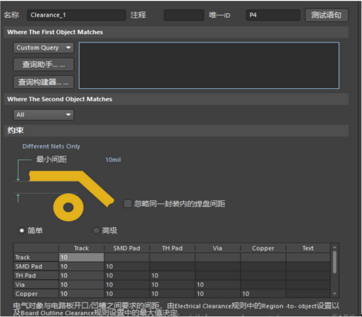
Task: Click the Text column header
Action: point(308,248)
